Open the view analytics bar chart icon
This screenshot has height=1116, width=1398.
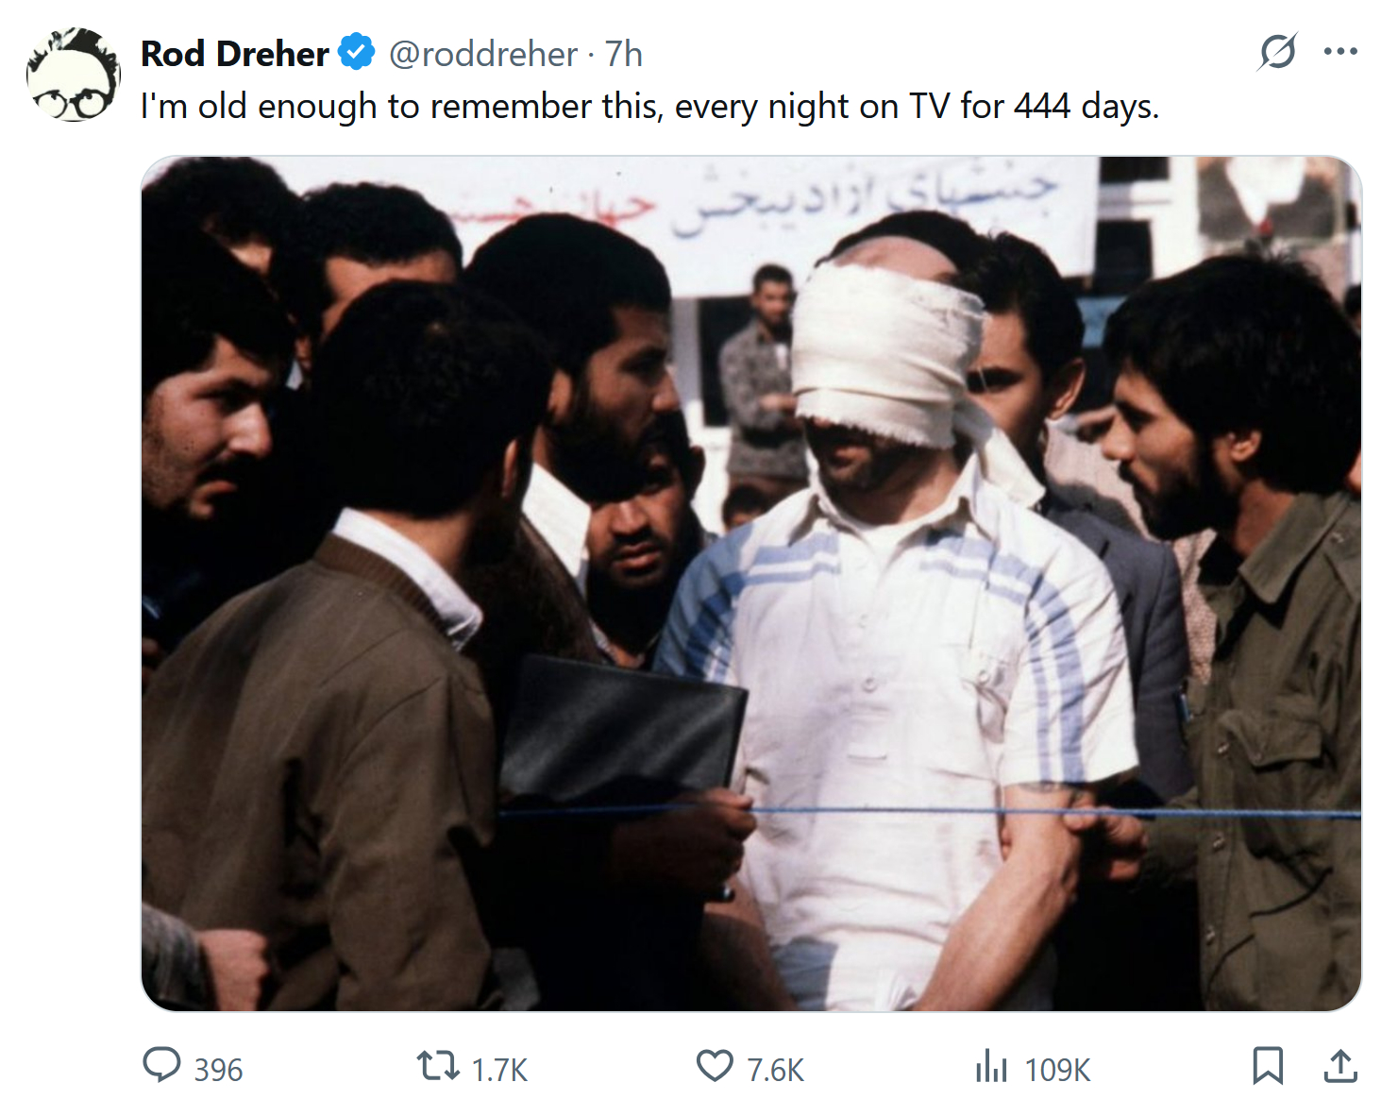click(x=991, y=1067)
